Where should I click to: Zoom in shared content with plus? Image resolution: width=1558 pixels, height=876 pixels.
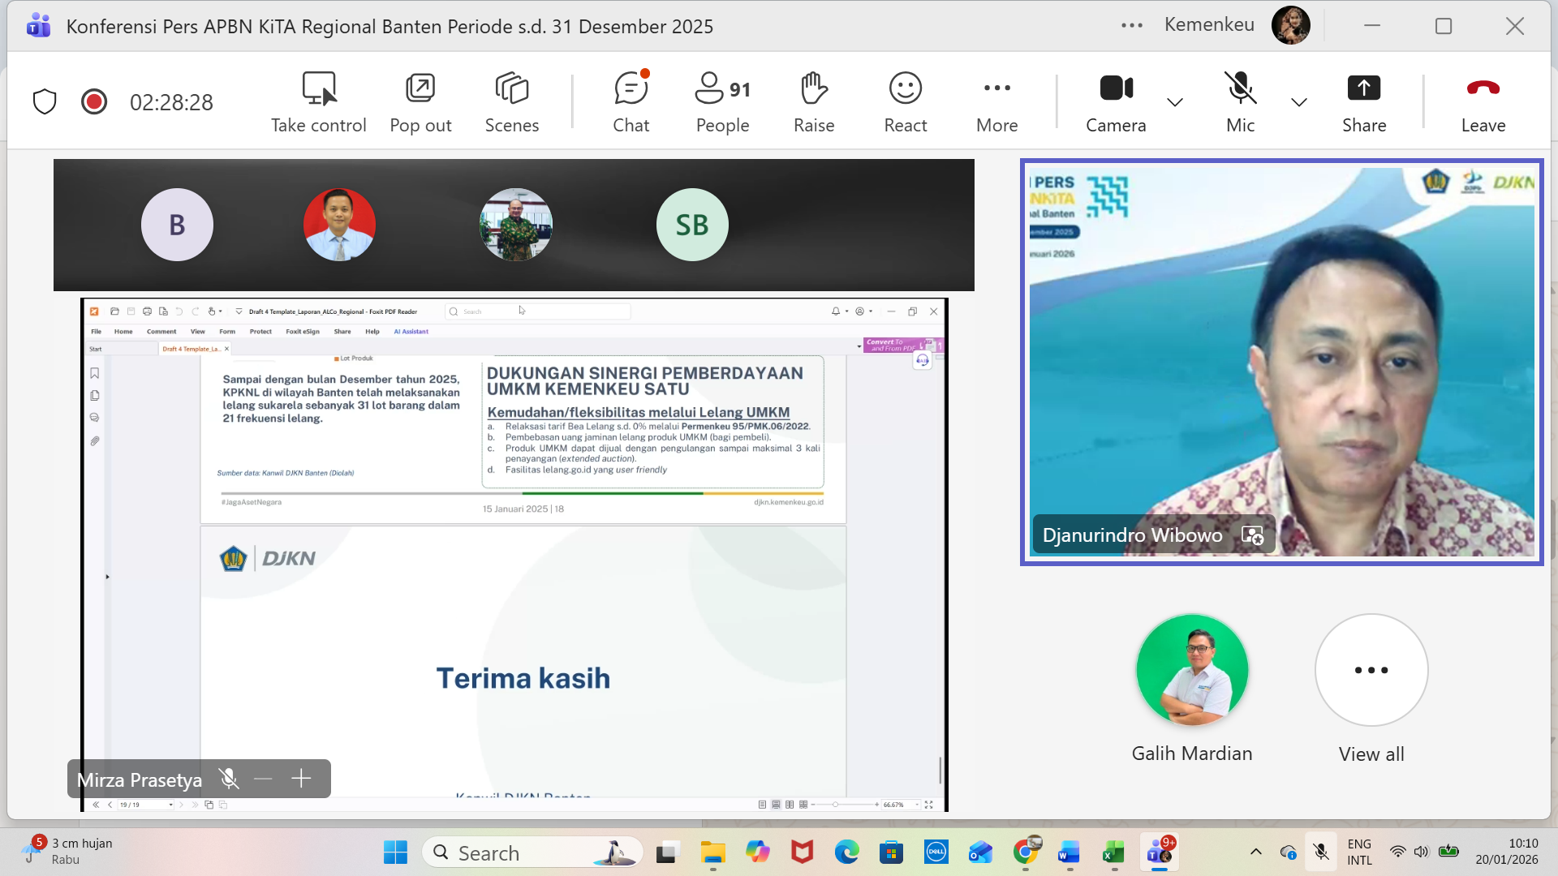[301, 779]
